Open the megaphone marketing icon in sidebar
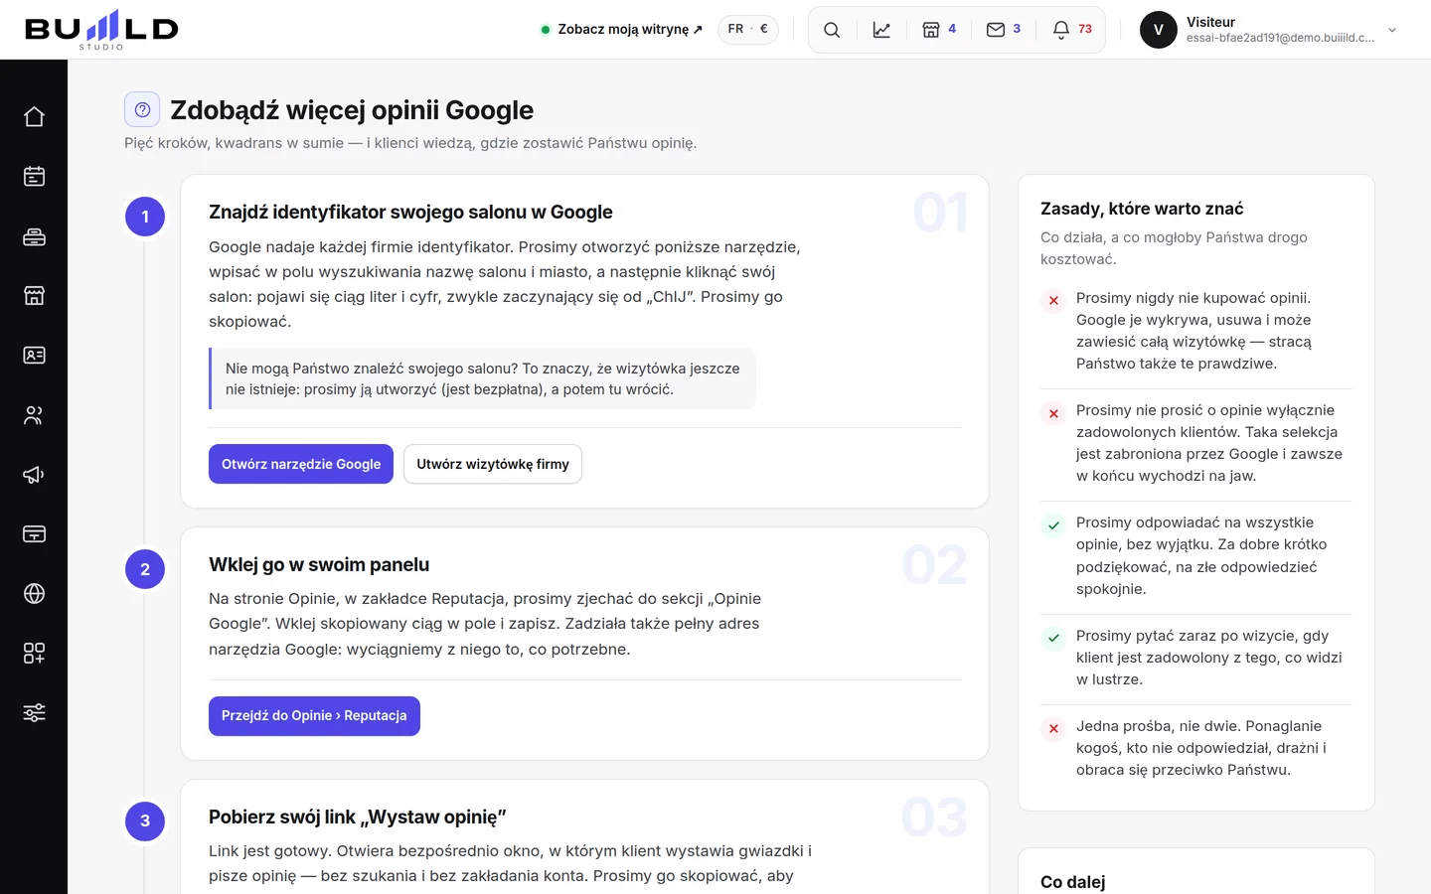Image resolution: width=1431 pixels, height=894 pixels. tap(34, 475)
